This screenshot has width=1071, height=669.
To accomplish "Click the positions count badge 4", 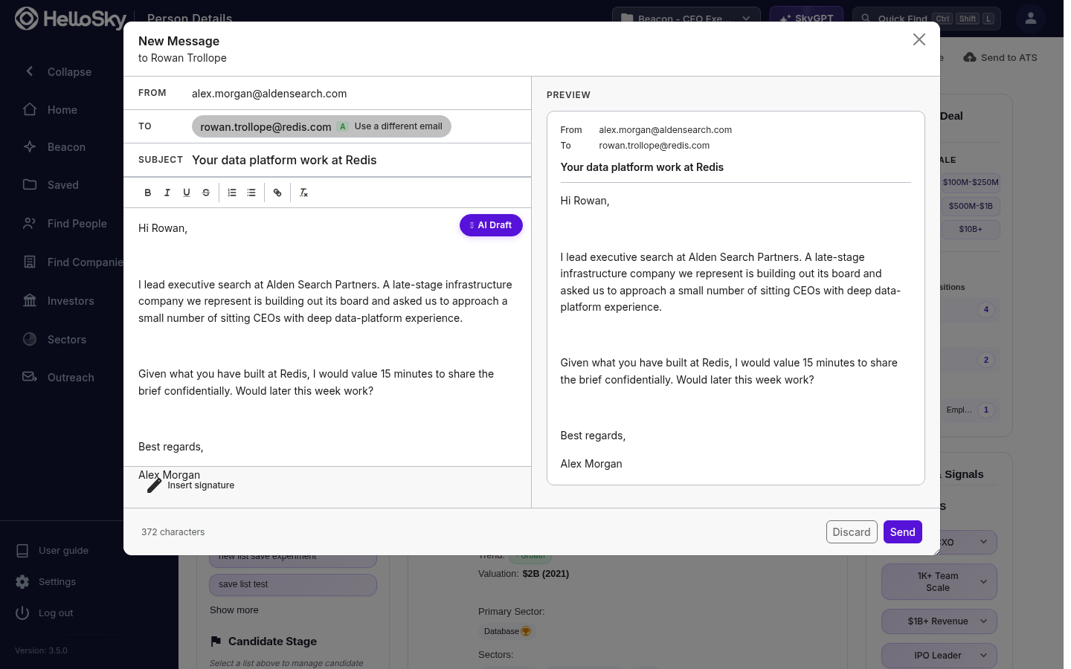I will coord(986,309).
